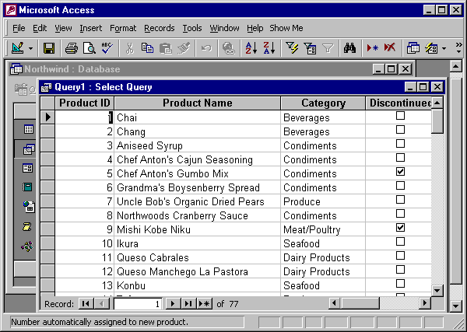The image size is (467, 332).
Task: Click the Undo arrow icon
Action: point(206,48)
